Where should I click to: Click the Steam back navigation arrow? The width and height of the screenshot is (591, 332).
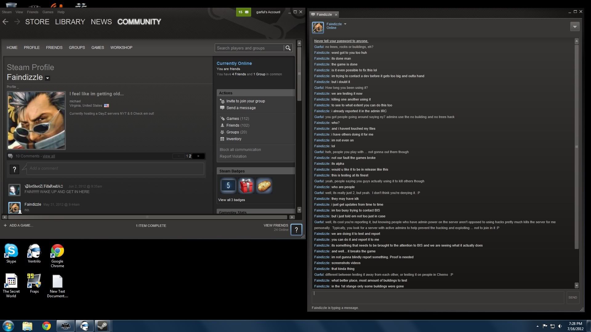[5, 22]
